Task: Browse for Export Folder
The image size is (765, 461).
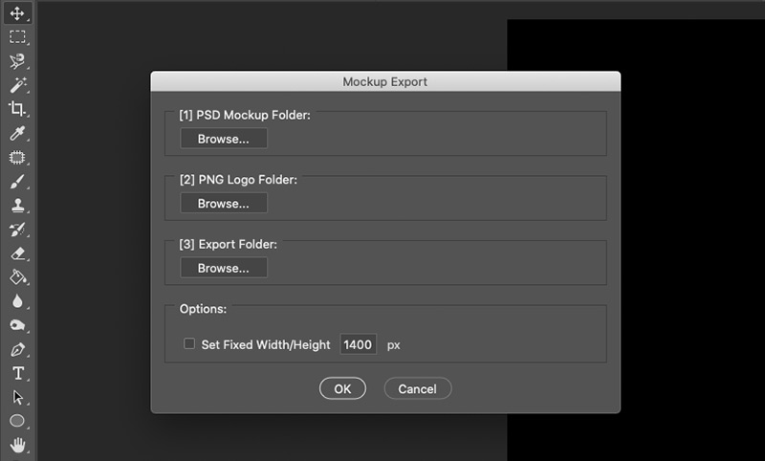Action: coord(224,268)
